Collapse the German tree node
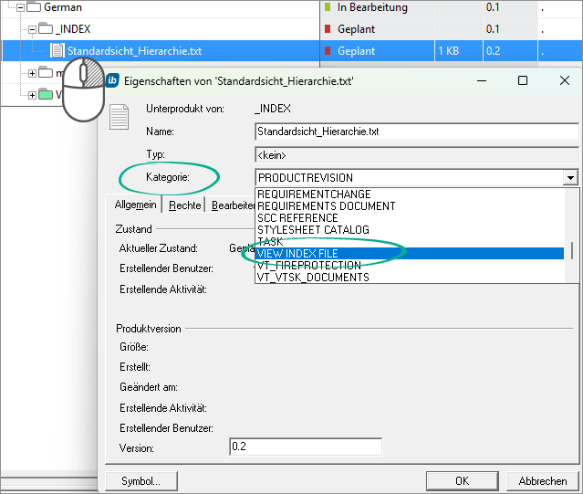 (x=19, y=7)
